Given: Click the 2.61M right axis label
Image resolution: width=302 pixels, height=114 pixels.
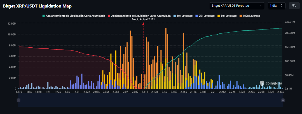Looking at the screenshot, I should click(x=288, y=89).
